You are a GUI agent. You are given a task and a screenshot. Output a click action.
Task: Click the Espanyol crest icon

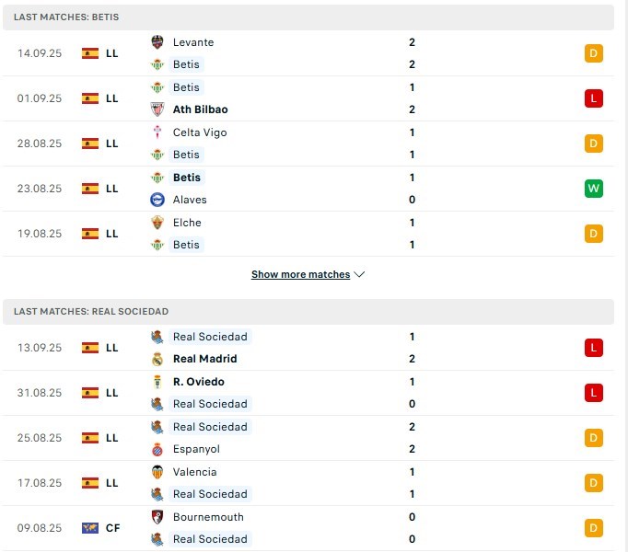click(x=157, y=449)
